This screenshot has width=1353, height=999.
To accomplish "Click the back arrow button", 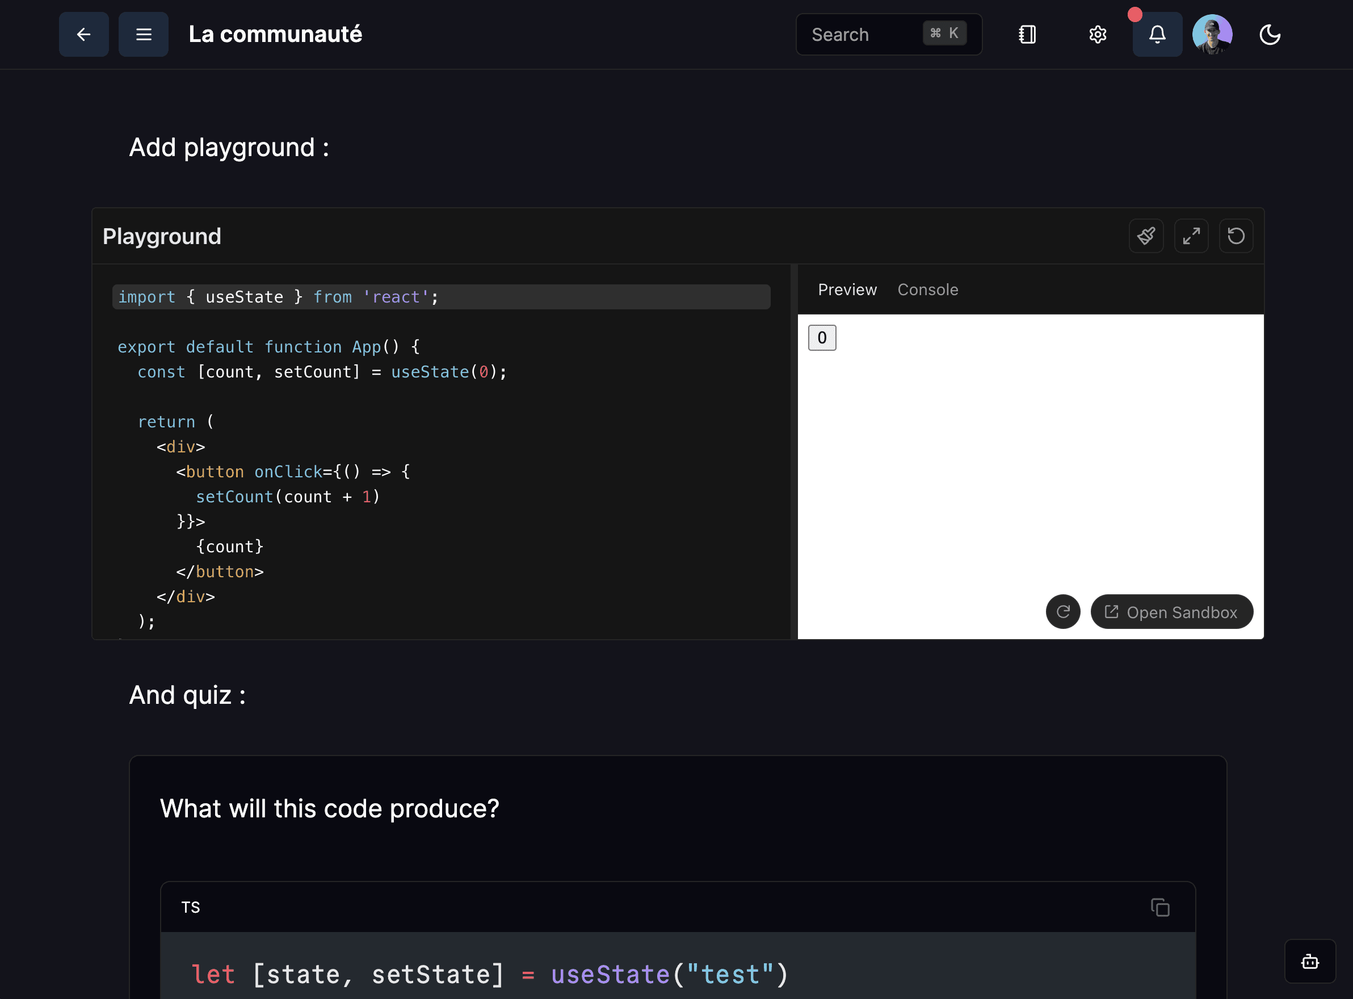I will [x=83, y=35].
